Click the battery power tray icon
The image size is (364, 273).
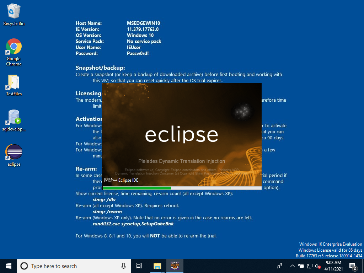pos(301,266)
